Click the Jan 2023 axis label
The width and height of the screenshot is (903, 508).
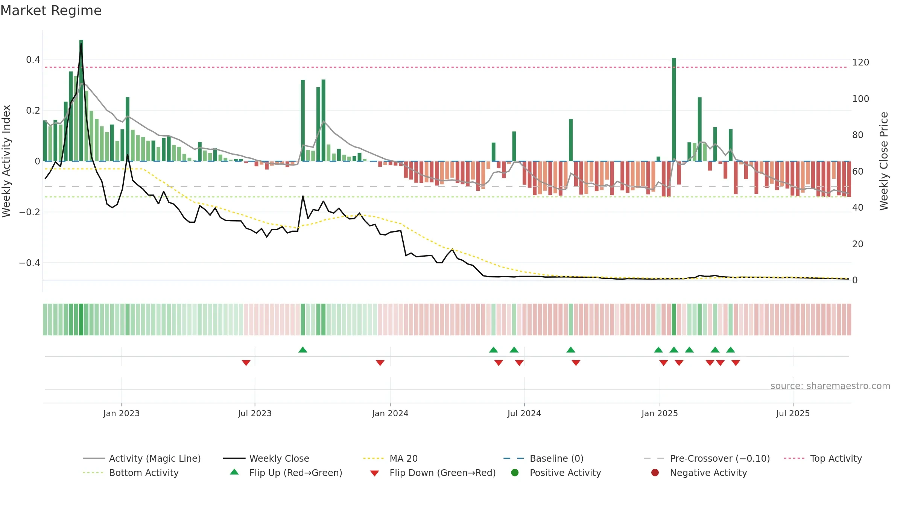[x=122, y=414]
